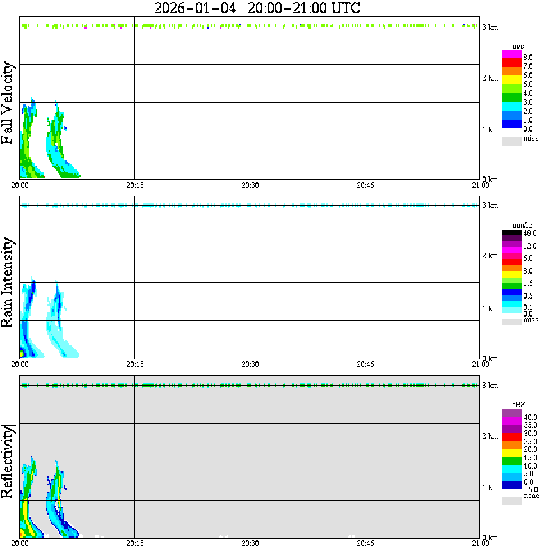Click the 25.0 value in the dBZ legend
This screenshot has height=555, width=544.
click(531, 442)
